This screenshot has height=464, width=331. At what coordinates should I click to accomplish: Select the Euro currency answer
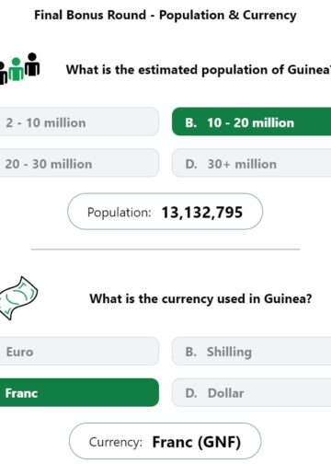click(79, 351)
